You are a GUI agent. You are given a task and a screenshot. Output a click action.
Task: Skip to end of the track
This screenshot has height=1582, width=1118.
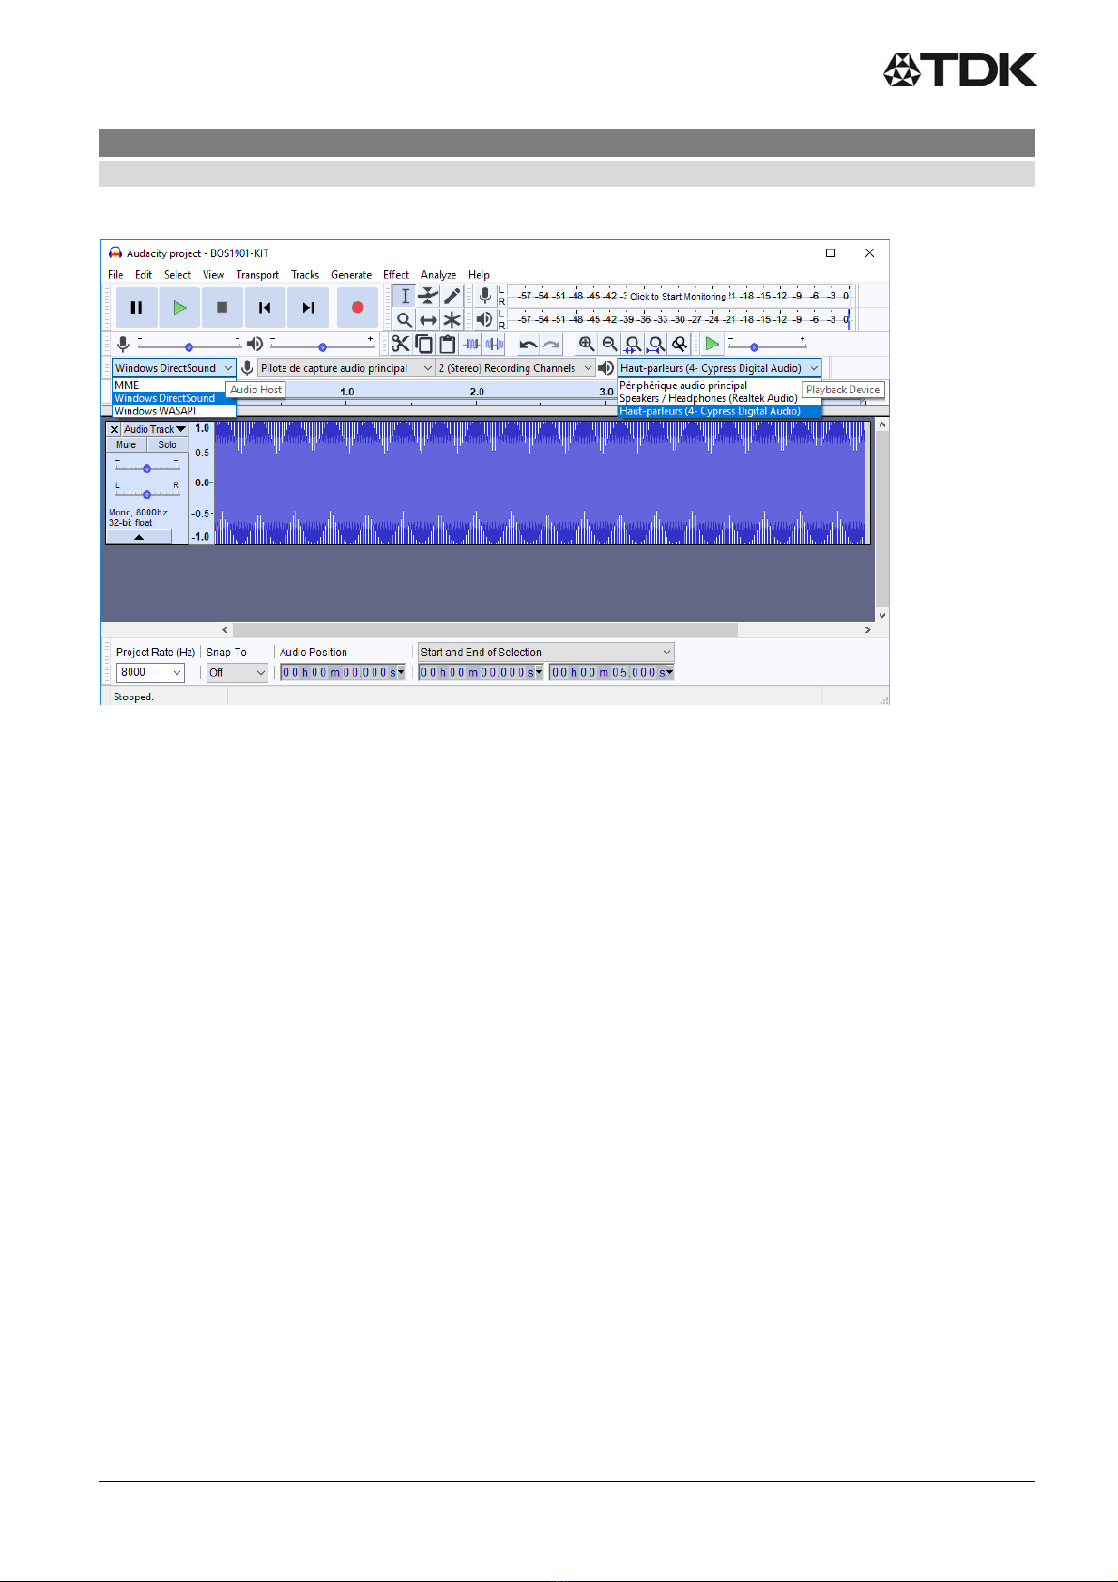tap(308, 307)
